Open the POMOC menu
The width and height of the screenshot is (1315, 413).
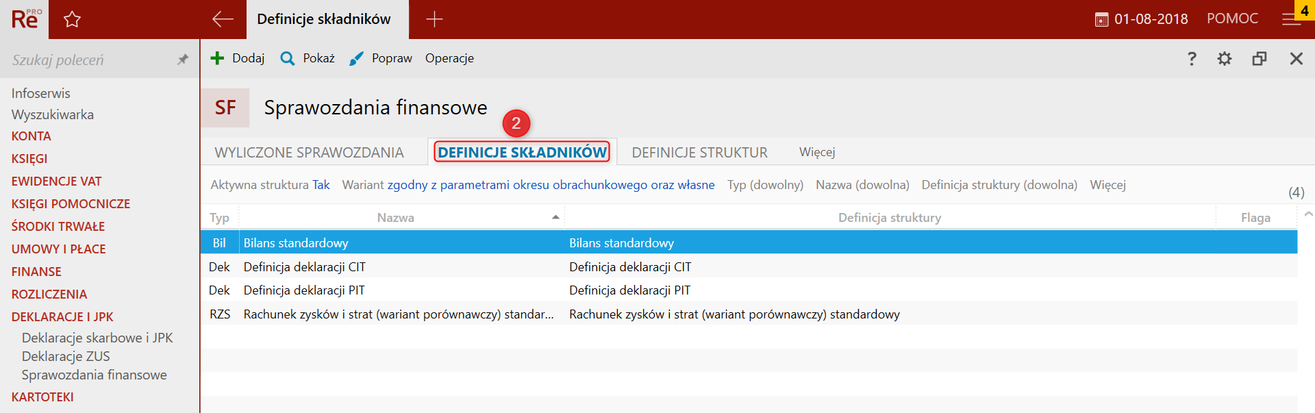click(1232, 19)
